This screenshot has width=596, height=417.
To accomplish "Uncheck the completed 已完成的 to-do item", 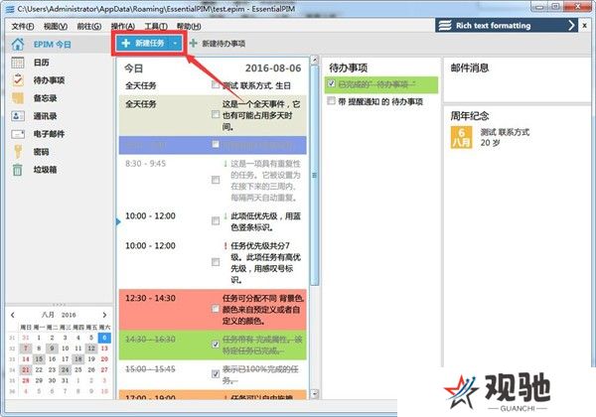I will (x=332, y=83).
